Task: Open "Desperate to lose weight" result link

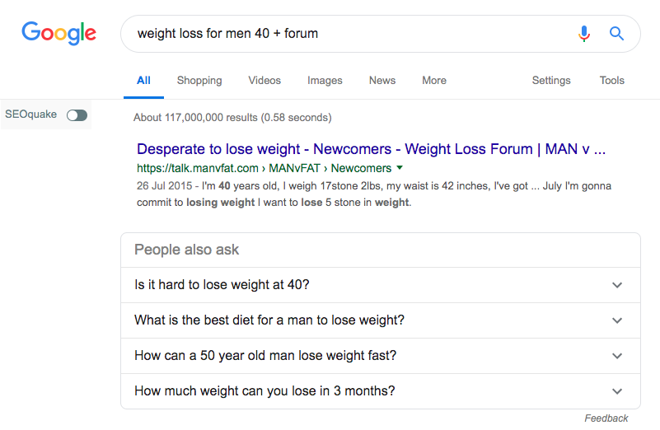Action: pyautogui.click(x=371, y=149)
